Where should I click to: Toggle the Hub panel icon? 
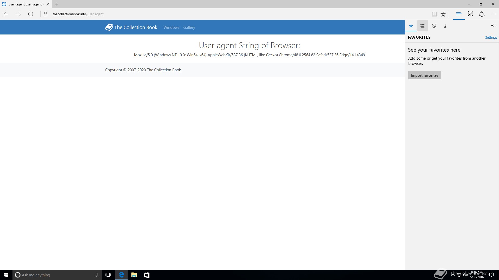459,14
